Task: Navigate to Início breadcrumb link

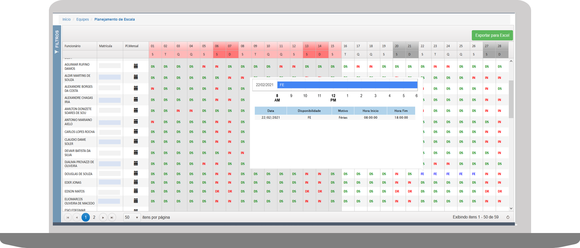Action: (66, 19)
